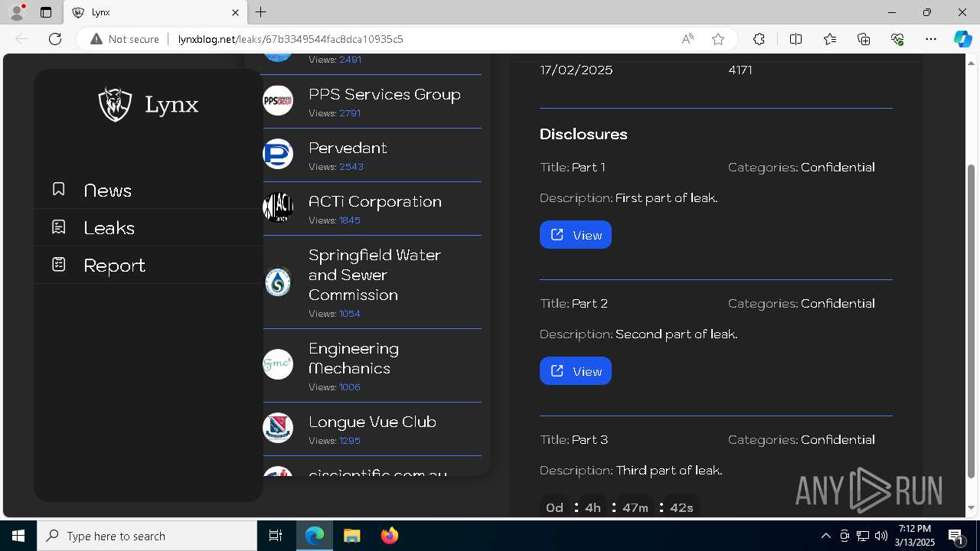Open Firefox from taskbar

pyautogui.click(x=389, y=536)
